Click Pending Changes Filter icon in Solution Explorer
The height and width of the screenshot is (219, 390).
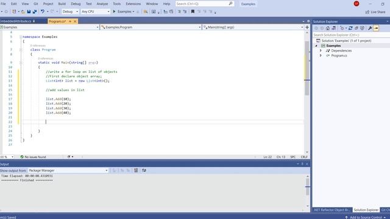tap(342, 29)
